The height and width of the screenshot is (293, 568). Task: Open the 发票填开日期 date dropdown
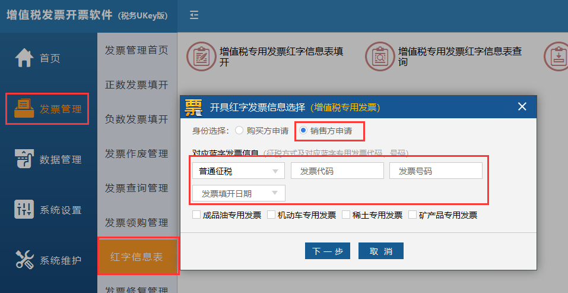tap(239, 193)
